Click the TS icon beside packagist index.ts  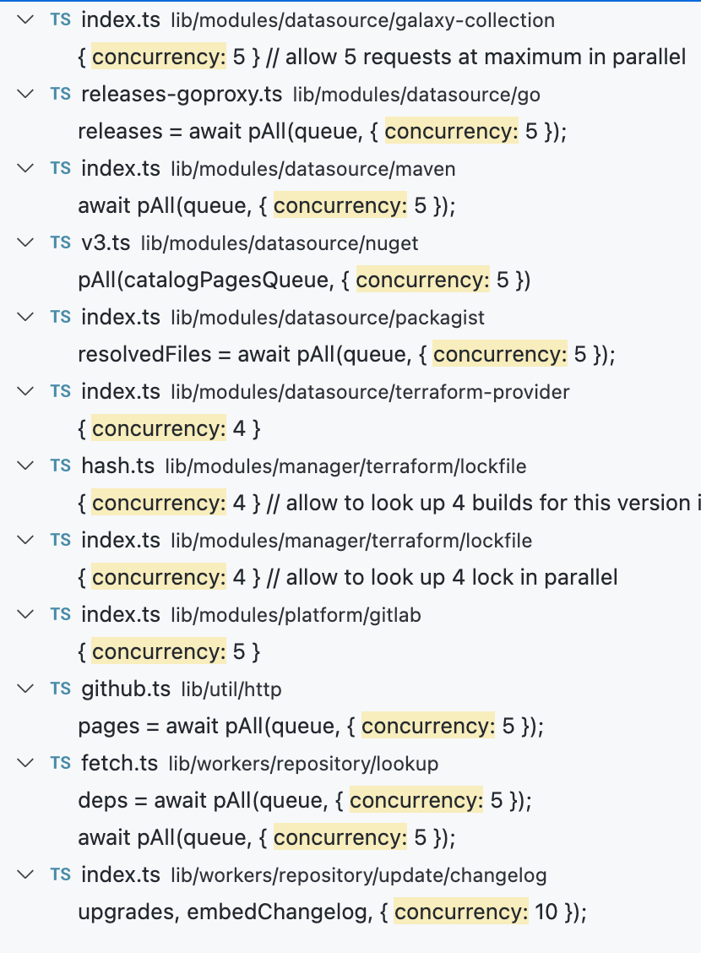[59, 317]
